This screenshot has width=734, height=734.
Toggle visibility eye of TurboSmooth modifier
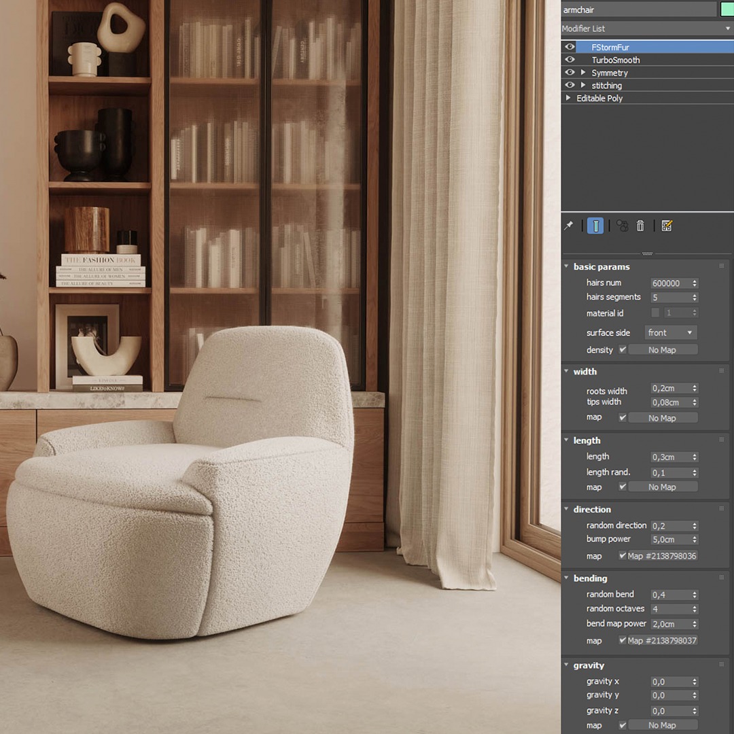tap(570, 59)
